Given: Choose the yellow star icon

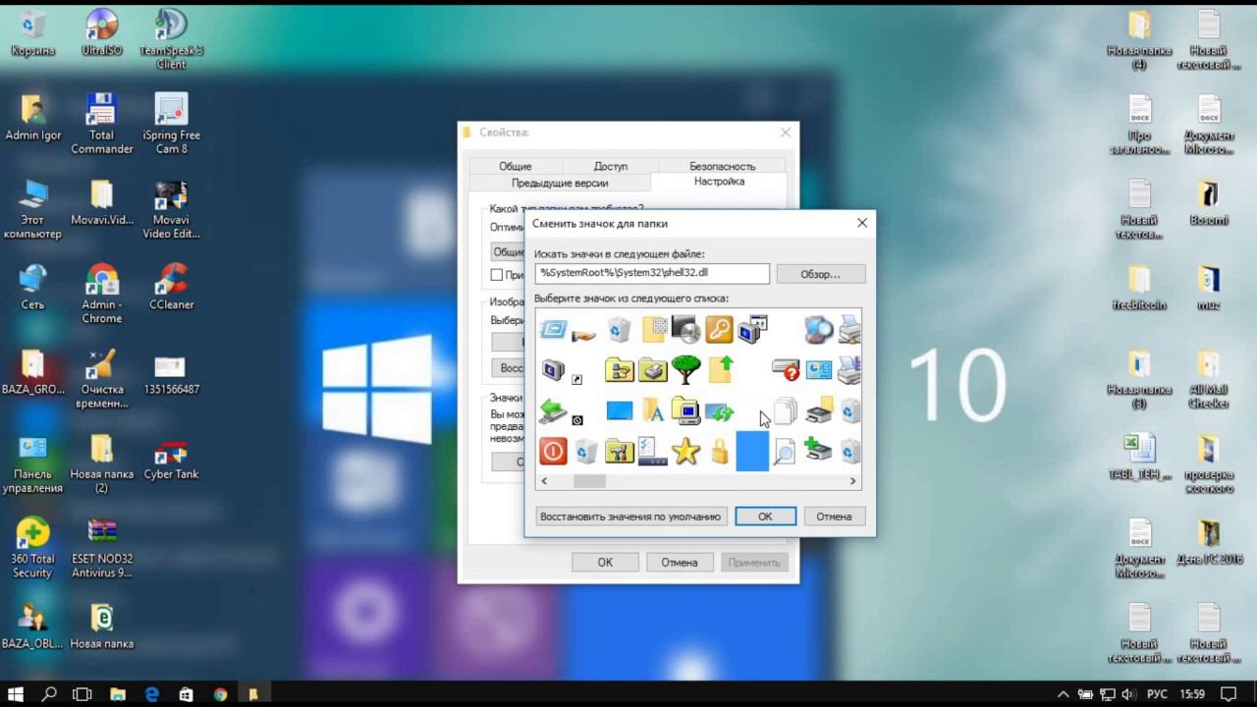Looking at the screenshot, I should (x=685, y=451).
